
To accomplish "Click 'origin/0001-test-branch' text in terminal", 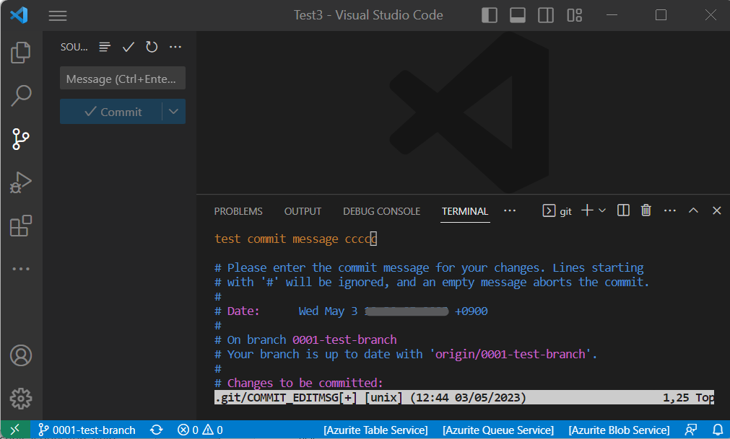I will (510, 354).
